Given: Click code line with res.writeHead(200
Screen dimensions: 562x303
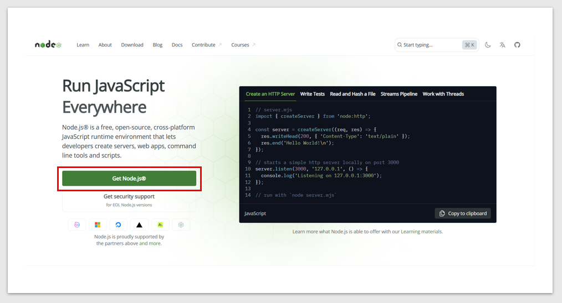Looking at the screenshot, I should [x=335, y=137].
